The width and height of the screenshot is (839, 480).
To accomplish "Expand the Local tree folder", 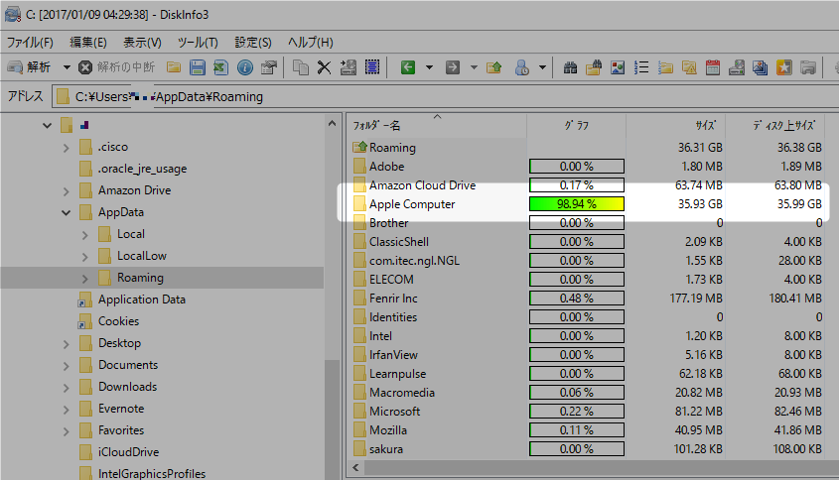I will coord(85,235).
